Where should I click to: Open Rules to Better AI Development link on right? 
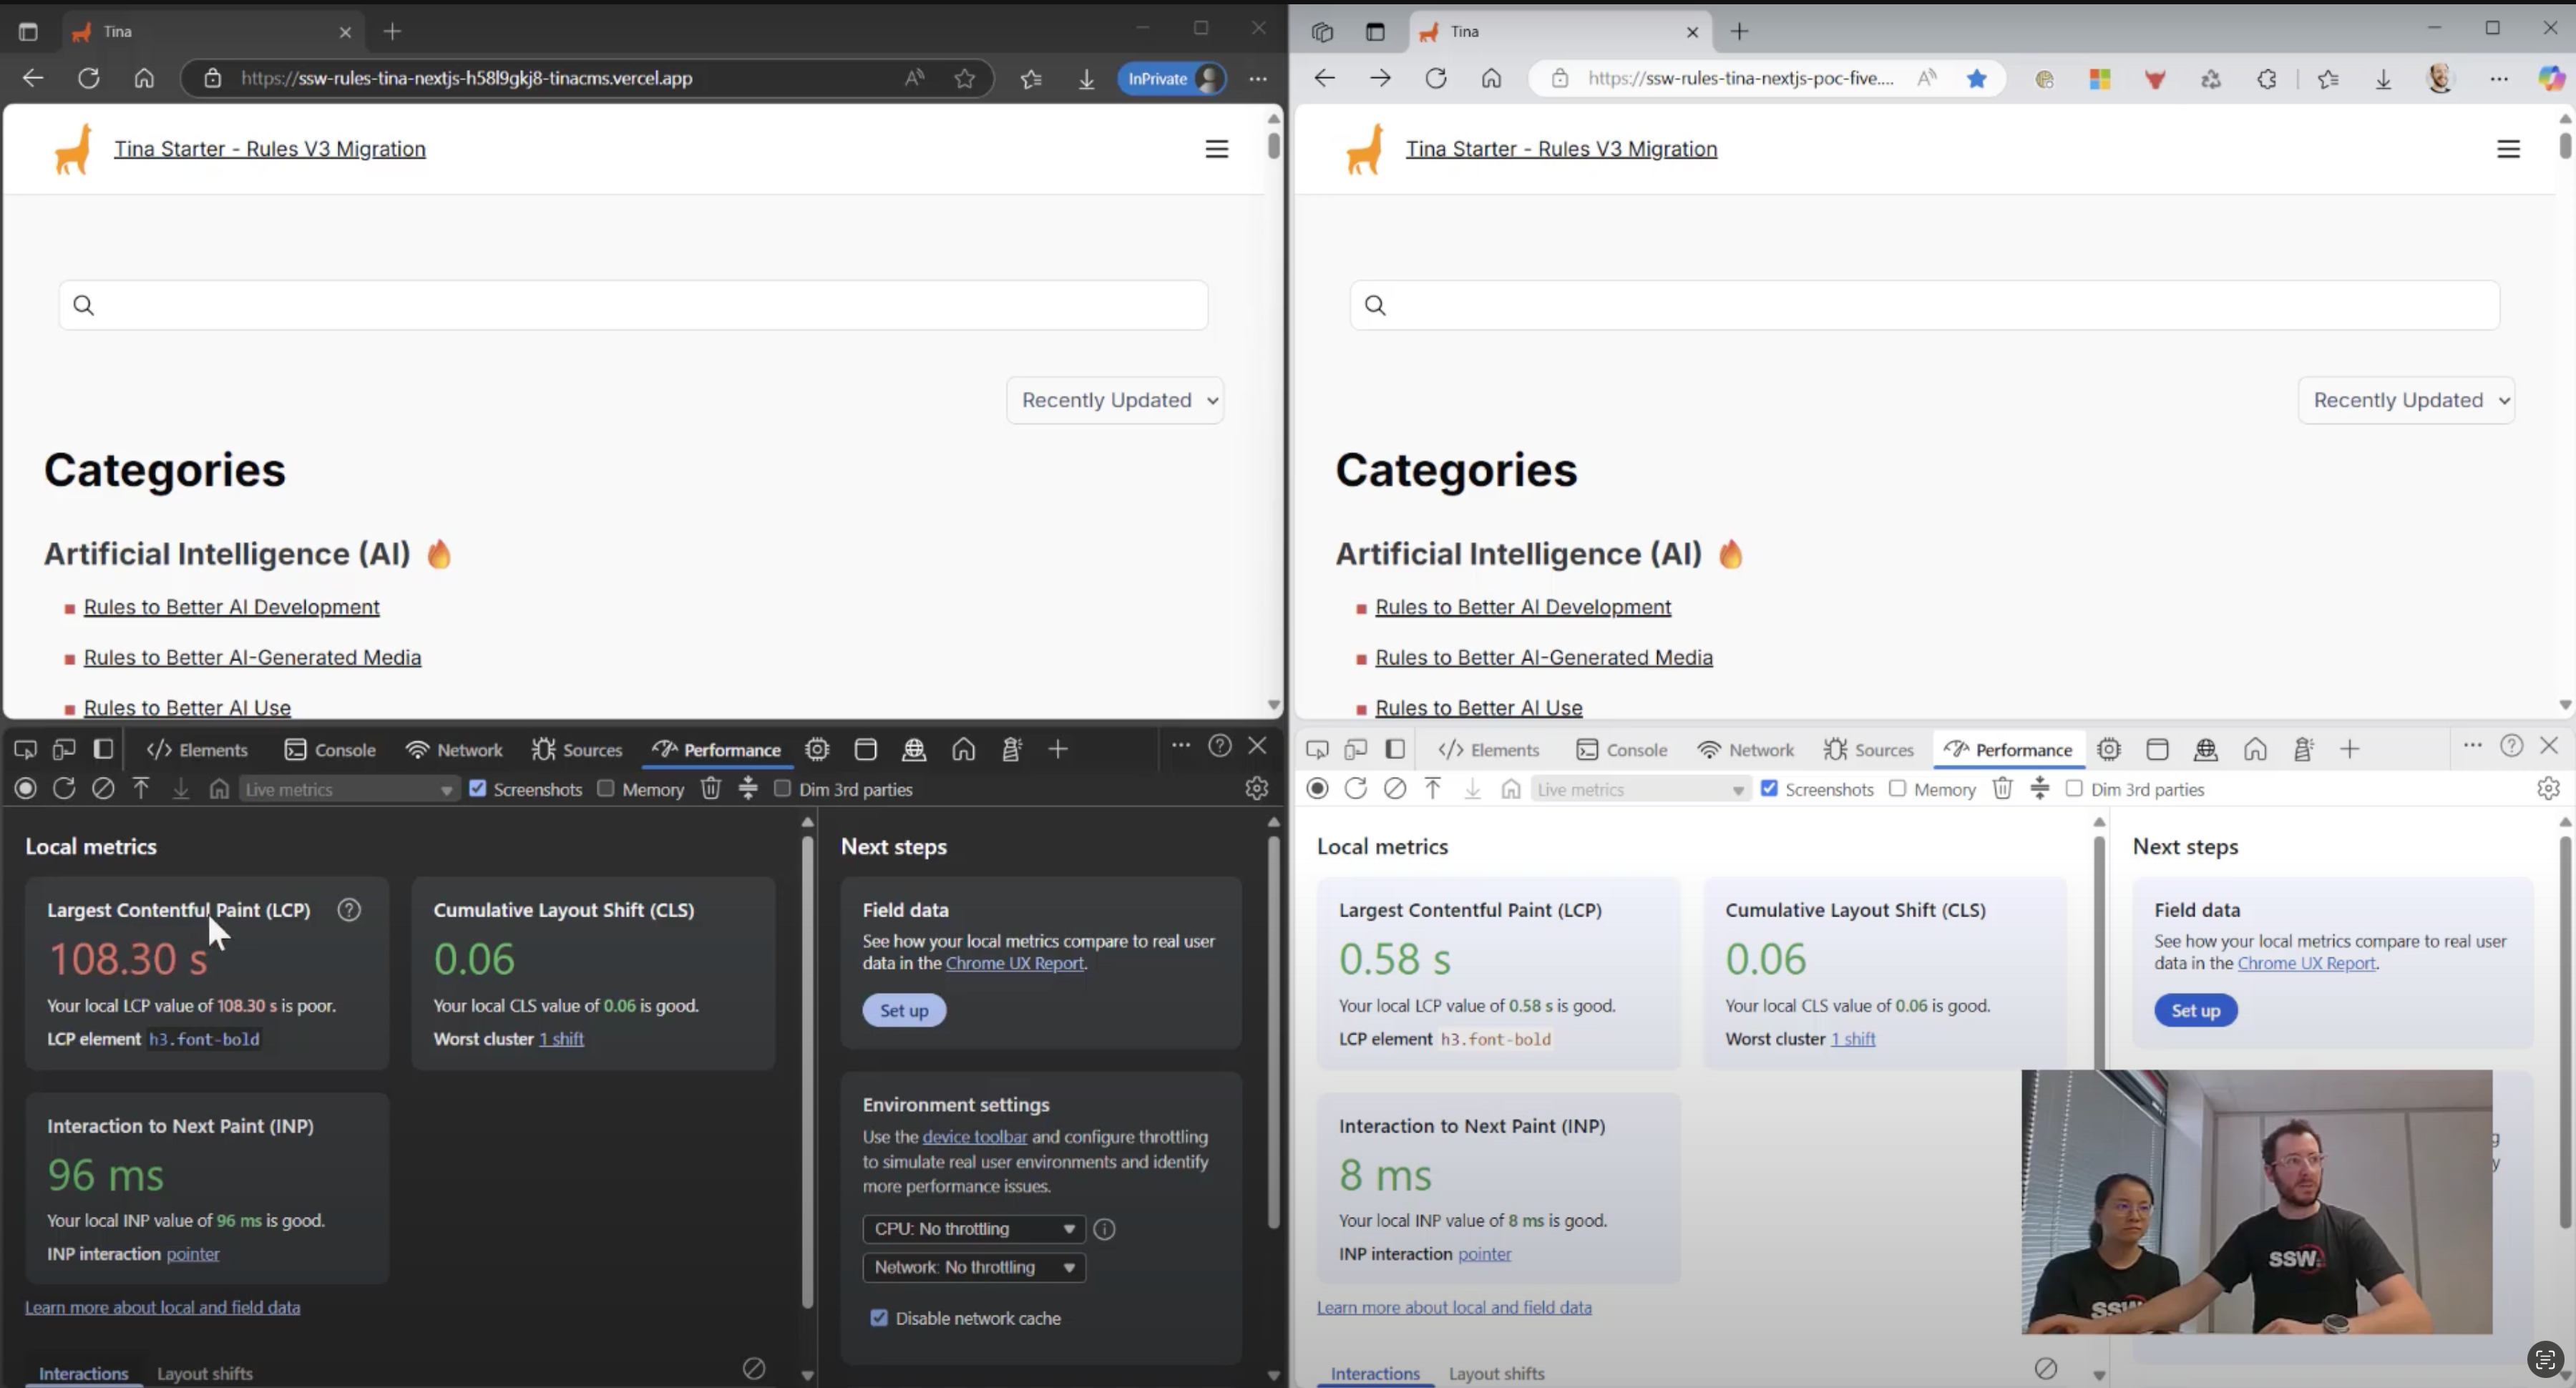[1522, 607]
